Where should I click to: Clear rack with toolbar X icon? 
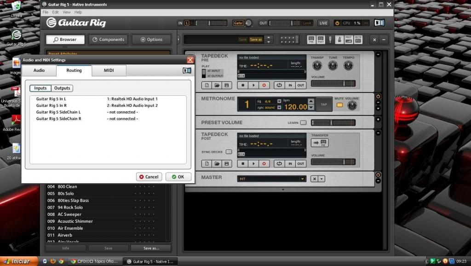[374, 40]
